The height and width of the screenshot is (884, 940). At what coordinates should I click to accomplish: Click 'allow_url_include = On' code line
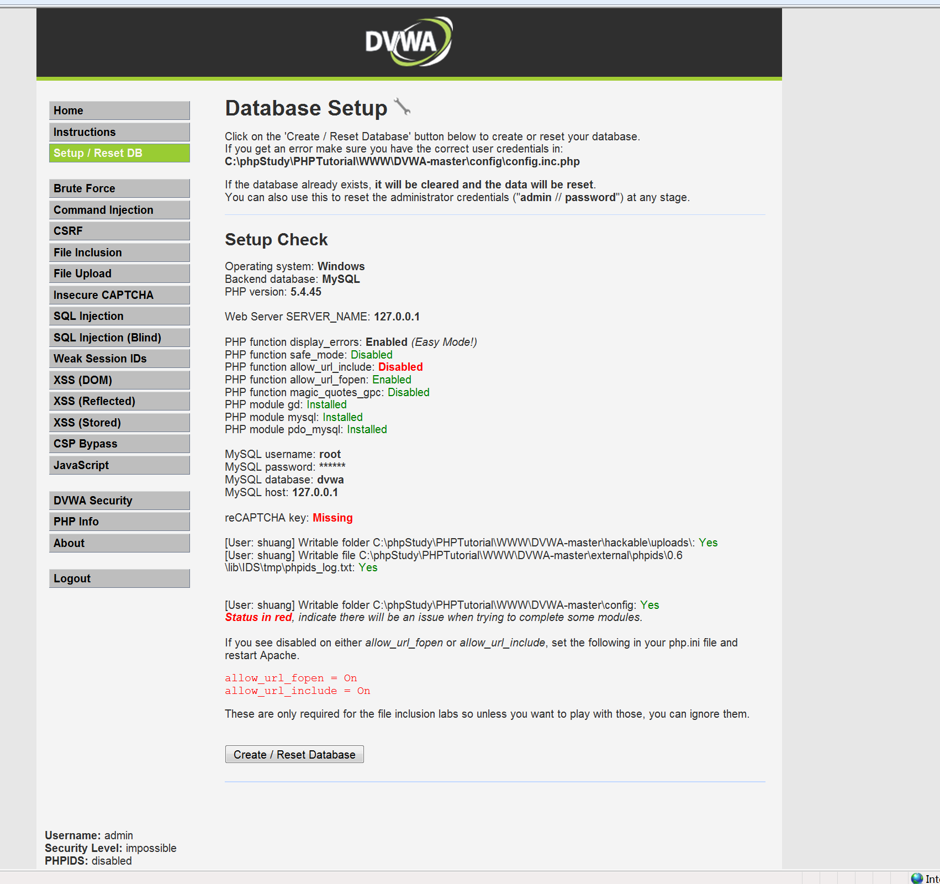[x=298, y=691]
